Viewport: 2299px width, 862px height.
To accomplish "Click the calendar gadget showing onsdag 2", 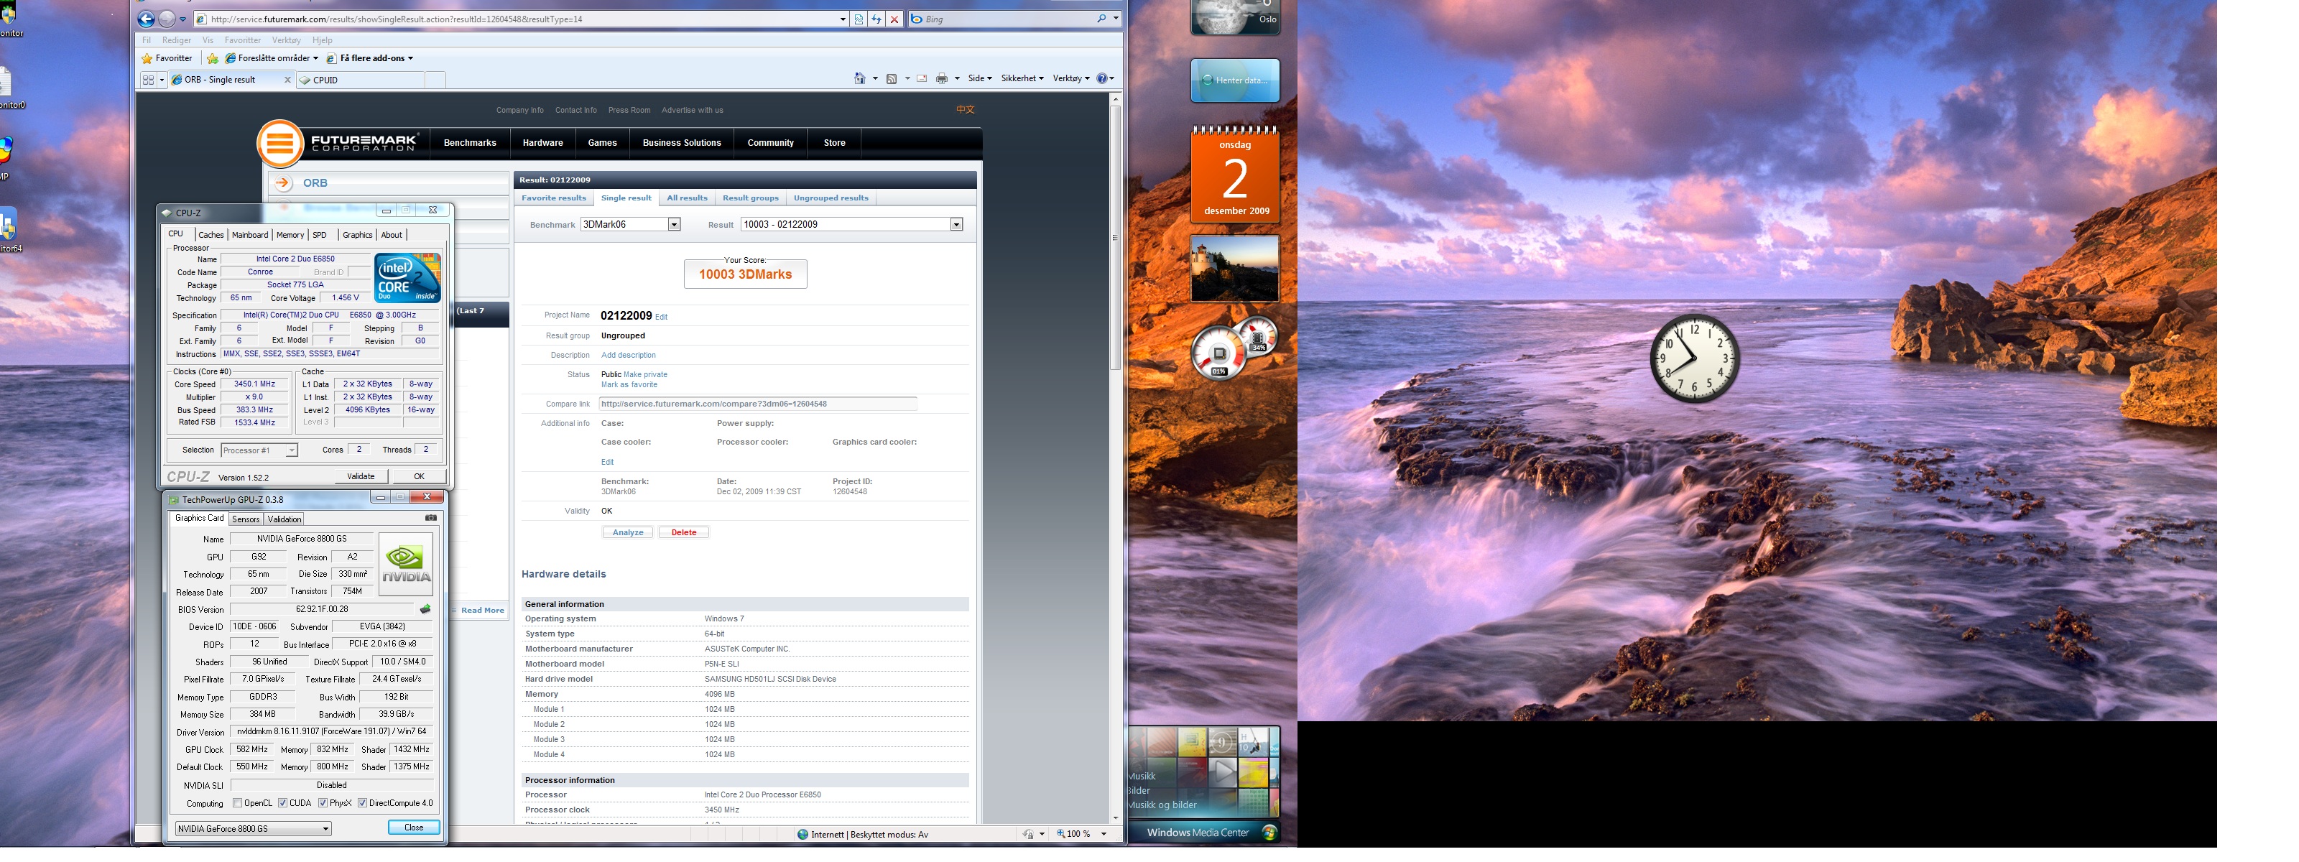I will 1235,174.
